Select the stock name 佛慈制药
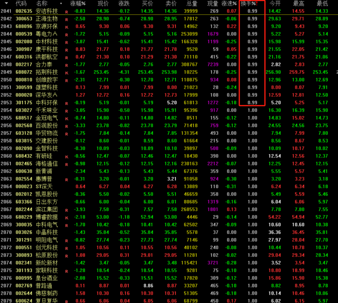338x303 pixels. coord(47,293)
